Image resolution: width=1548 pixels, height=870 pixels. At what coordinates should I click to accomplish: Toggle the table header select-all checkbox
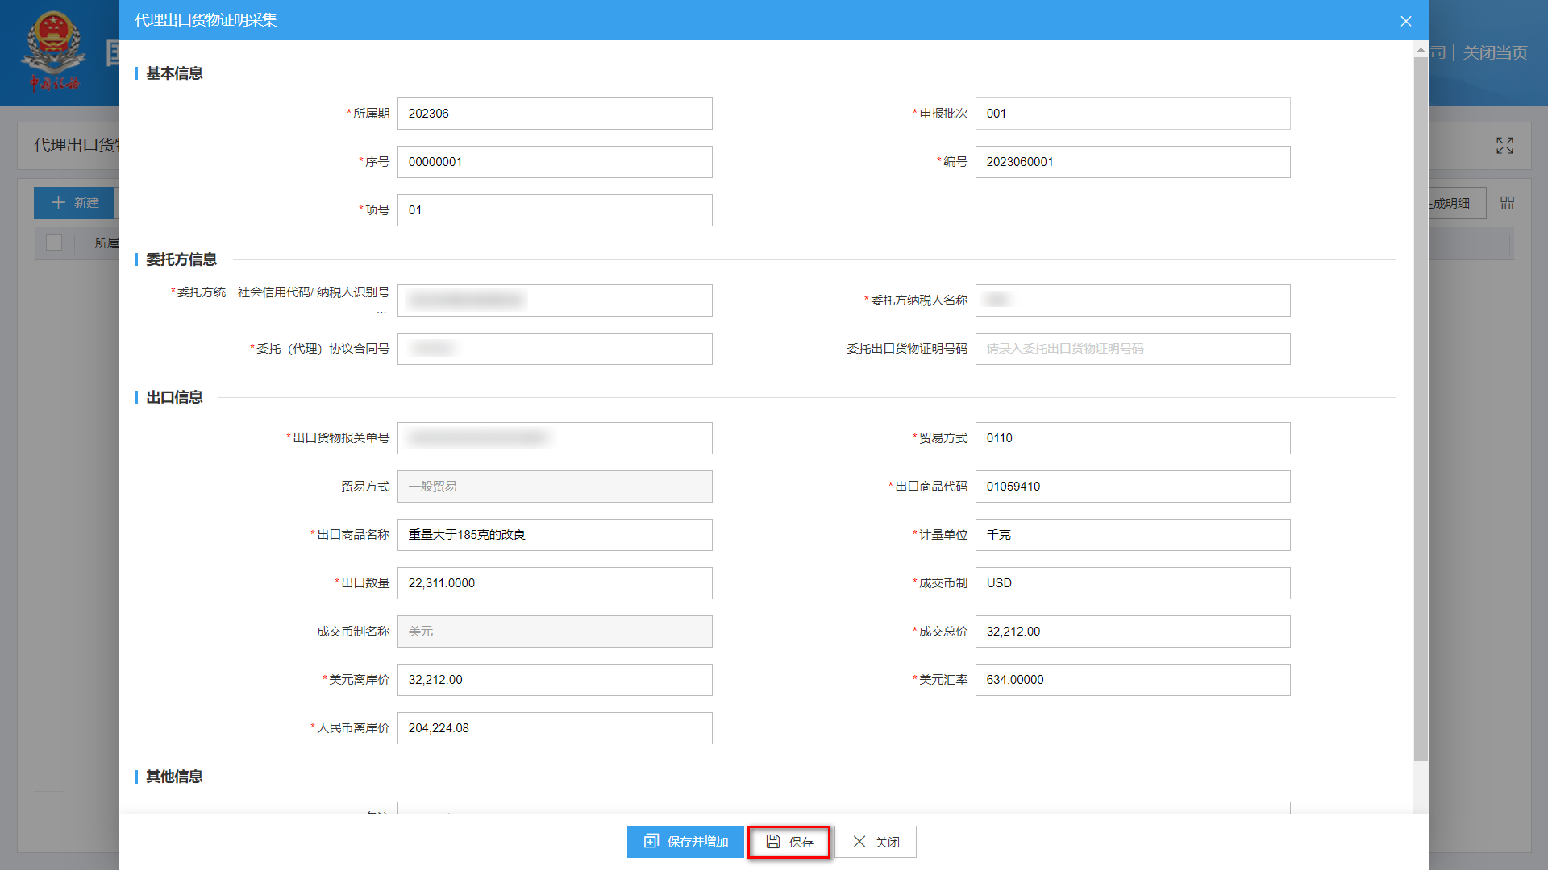coord(54,242)
